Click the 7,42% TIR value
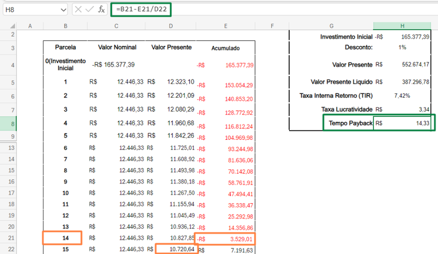This screenshot has height=254, width=438. [402, 96]
